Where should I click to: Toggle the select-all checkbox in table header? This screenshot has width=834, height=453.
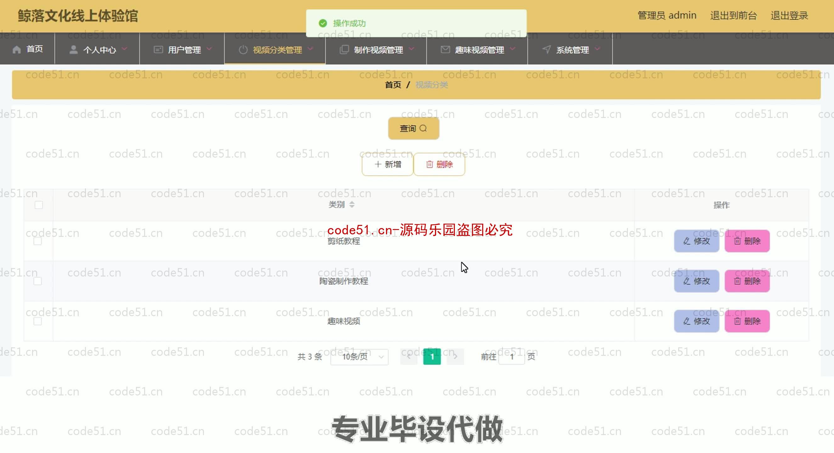point(38,205)
